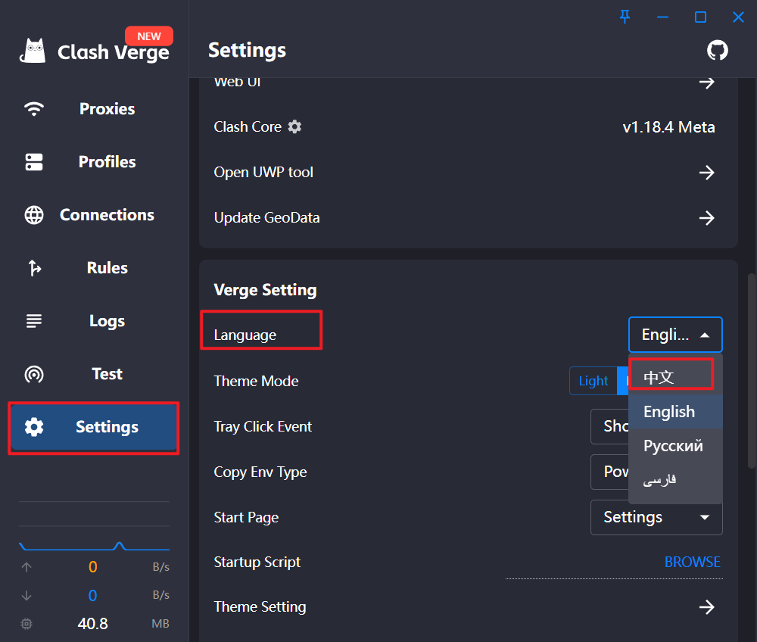Click the Open UWP tool arrow
Screen dimensions: 757x642
click(x=706, y=173)
